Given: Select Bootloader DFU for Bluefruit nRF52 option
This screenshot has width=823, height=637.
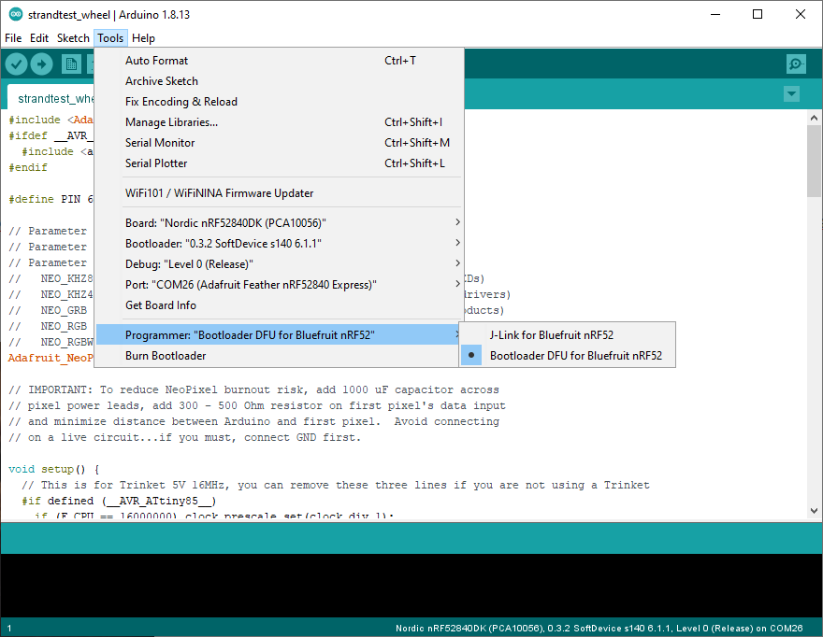Looking at the screenshot, I should tap(575, 355).
